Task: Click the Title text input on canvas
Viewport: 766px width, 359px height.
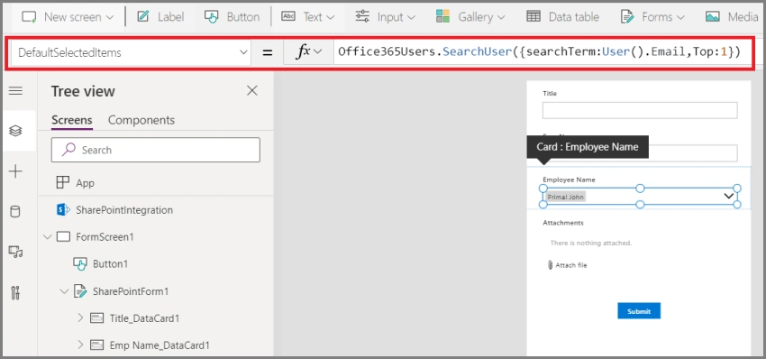Action: [640, 111]
